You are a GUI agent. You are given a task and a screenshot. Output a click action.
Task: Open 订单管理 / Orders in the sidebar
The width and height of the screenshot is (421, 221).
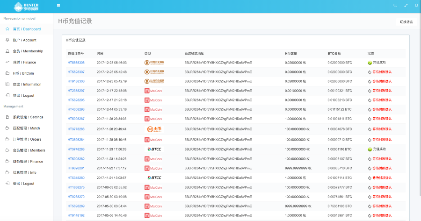(27, 139)
